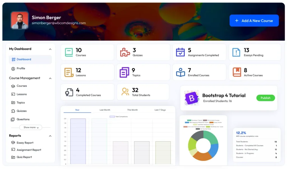Switch to the This Month tab

[x=133, y=110]
